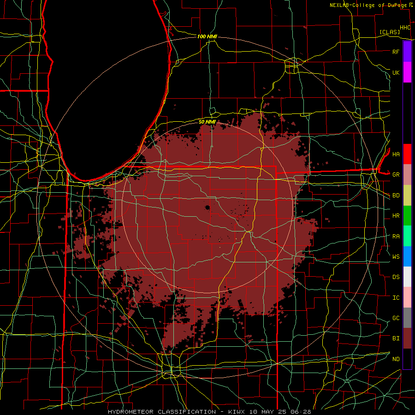
Task: Click the HA legend label
Action: click(x=396, y=154)
